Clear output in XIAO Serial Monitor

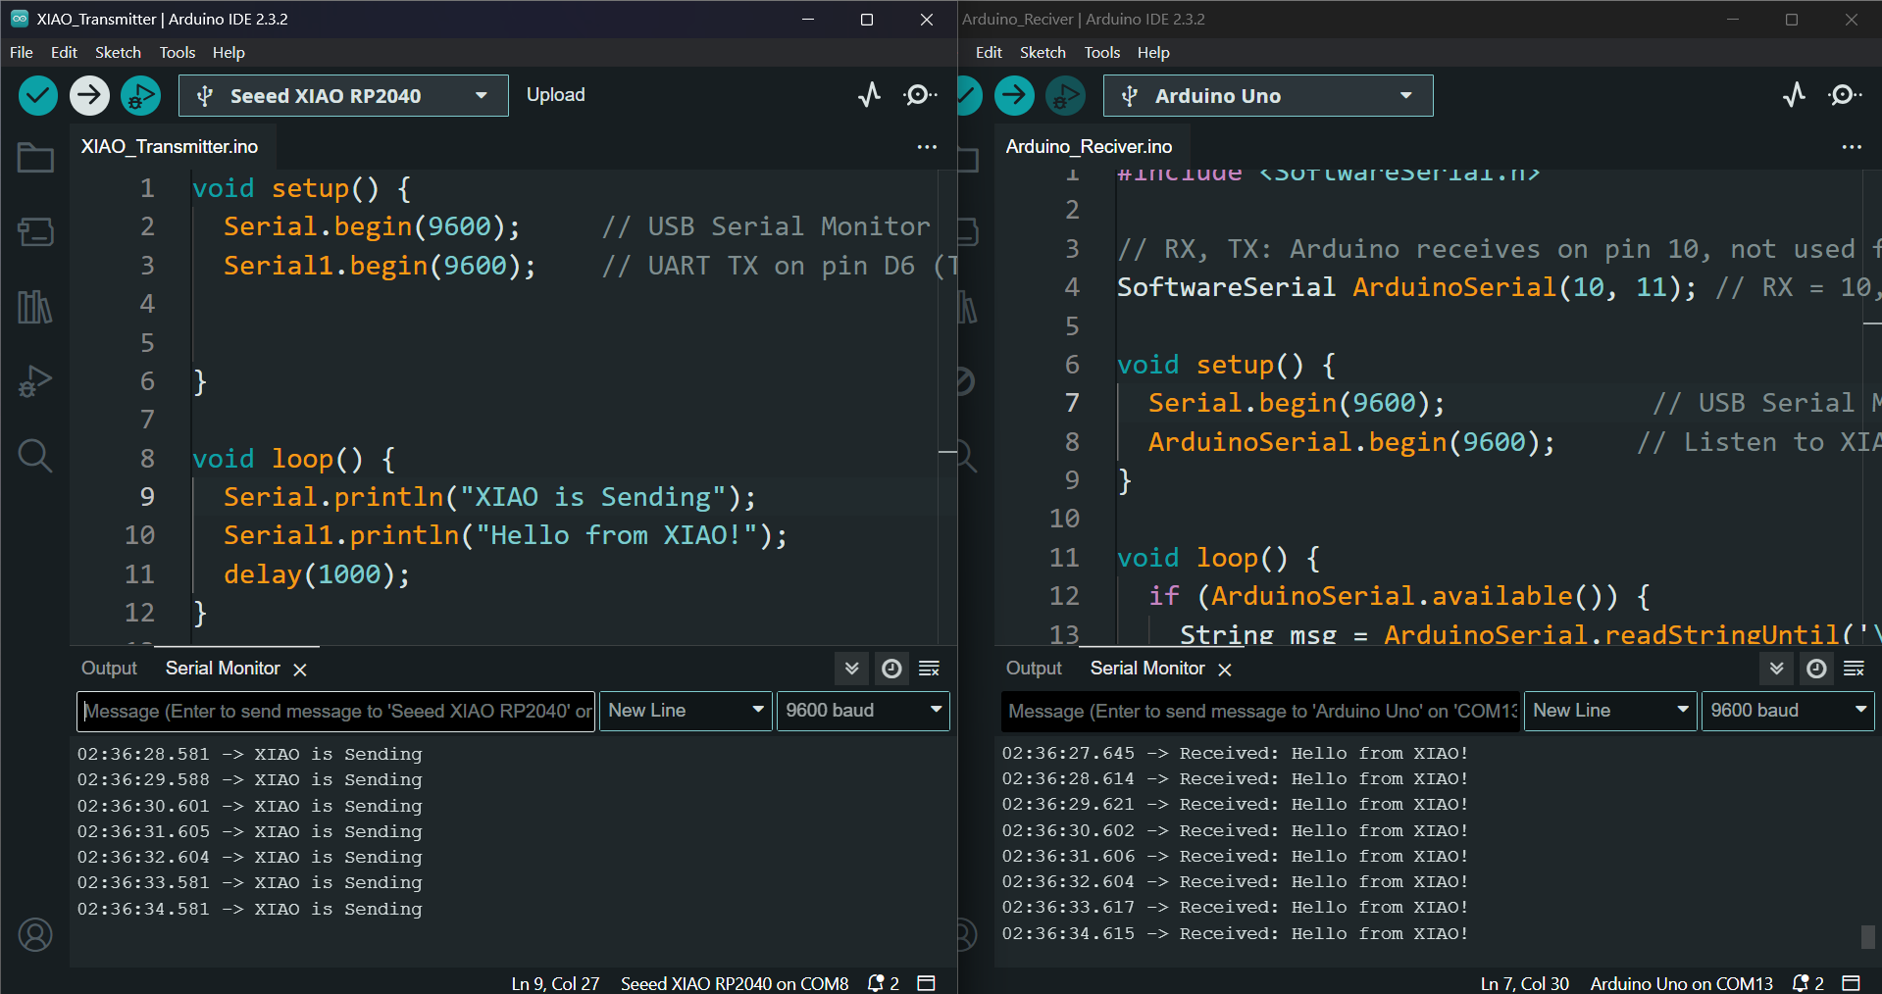coord(930,669)
